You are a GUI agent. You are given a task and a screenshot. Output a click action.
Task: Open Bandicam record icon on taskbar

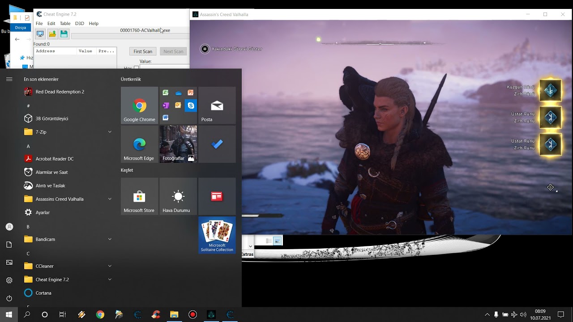tap(192, 315)
